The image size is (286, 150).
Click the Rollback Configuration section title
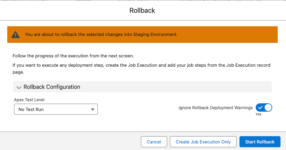52,87
